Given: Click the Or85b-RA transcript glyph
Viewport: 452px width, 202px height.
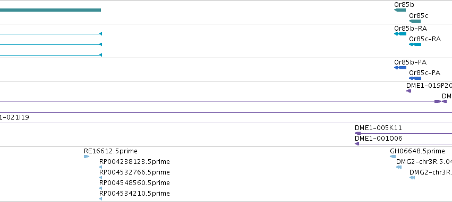Looking at the screenshot, I should point(400,34).
